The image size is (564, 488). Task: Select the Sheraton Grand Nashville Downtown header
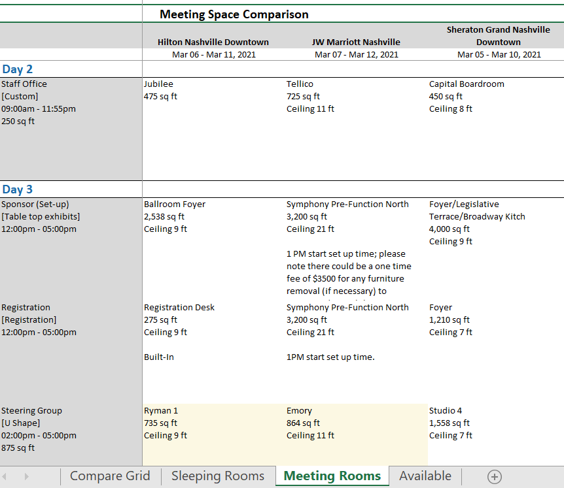pos(499,35)
